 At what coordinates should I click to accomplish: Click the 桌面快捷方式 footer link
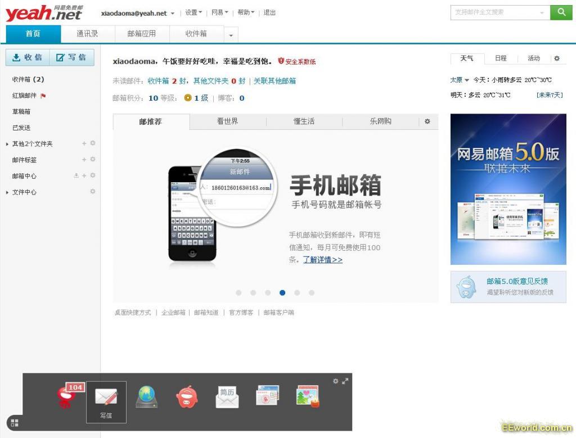click(x=133, y=313)
